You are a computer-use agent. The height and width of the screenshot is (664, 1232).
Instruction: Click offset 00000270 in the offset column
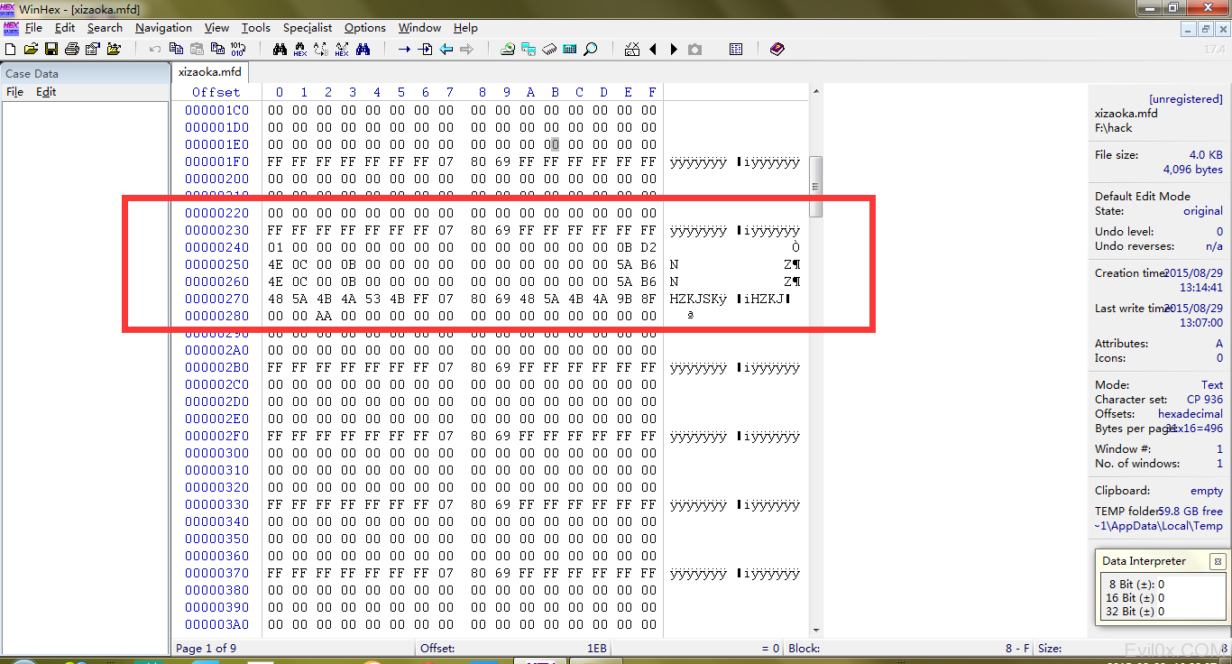click(216, 299)
